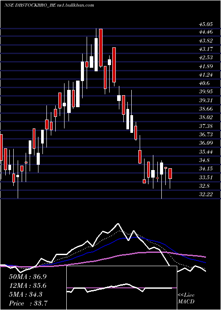Click the 38.02 price axis label
221x310 pixels.
click(206, 117)
